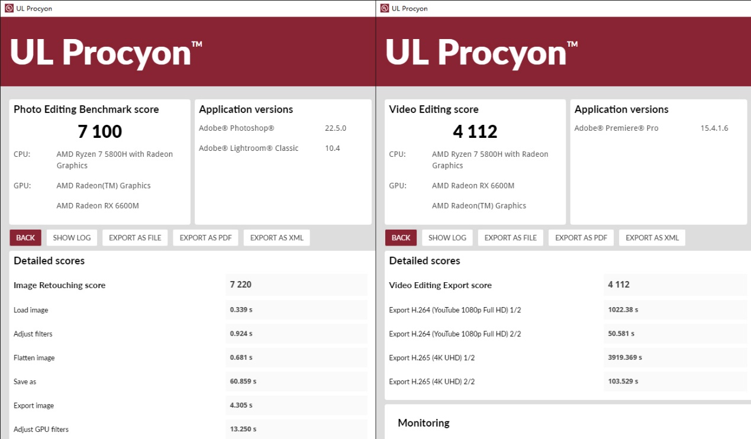Screen dimensions: 751x439
Task: Export Photo Editing results as PDF
Action: pyautogui.click(x=205, y=238)
